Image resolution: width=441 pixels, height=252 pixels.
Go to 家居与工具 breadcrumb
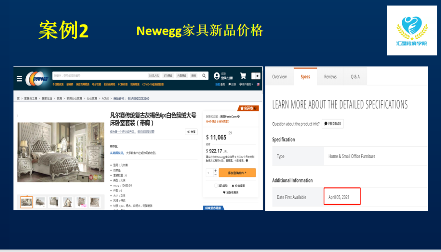pos(31,99)
